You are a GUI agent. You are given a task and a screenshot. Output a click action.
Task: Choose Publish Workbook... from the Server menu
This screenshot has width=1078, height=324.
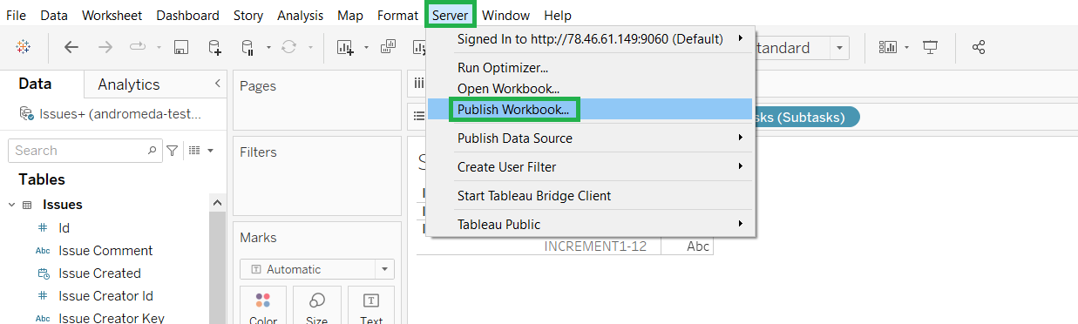590,109
